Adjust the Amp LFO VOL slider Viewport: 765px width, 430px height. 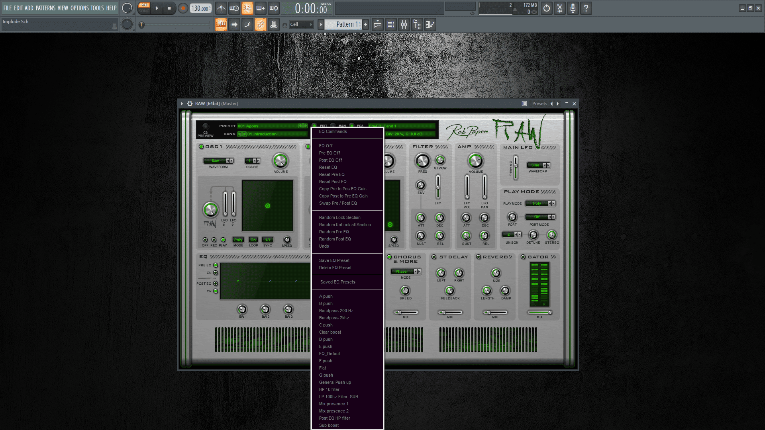pyautogui.click(x=467, y=186)
